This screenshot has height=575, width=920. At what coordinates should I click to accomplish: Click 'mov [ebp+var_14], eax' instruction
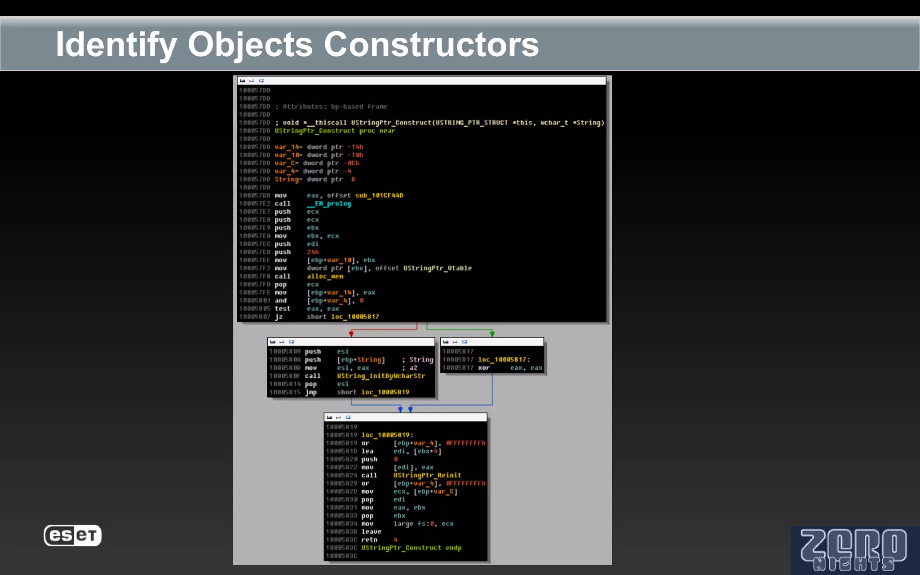tap(325, 292)
